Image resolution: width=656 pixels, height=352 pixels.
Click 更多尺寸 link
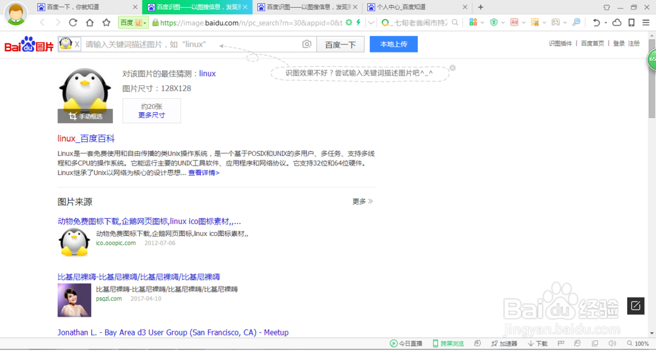tap(152, 115)
